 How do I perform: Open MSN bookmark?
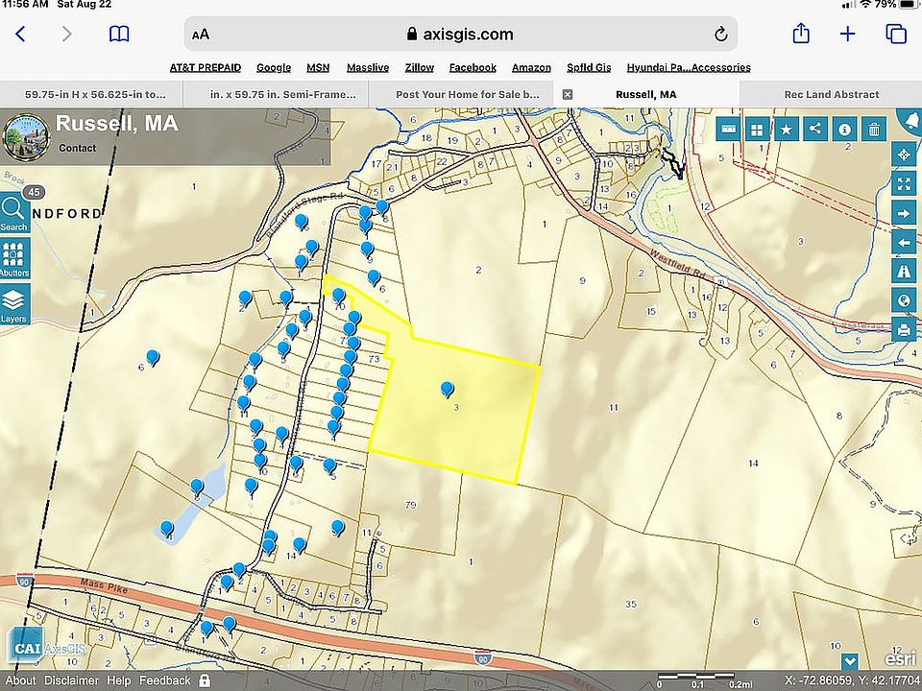pyautogui.click(x=318, y=67)
